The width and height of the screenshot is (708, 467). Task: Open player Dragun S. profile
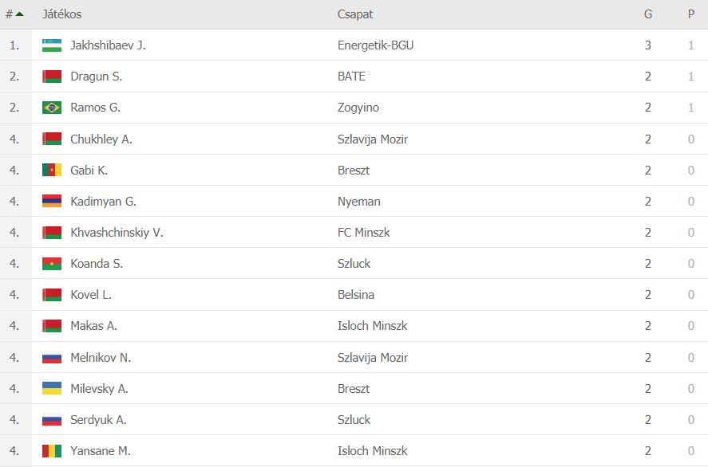[96, 77]
